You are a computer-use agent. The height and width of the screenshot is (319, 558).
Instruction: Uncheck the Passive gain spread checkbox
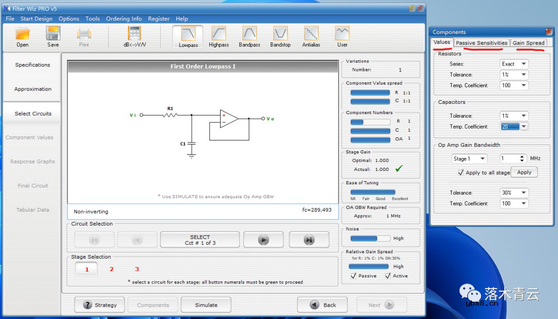point(353,276)
